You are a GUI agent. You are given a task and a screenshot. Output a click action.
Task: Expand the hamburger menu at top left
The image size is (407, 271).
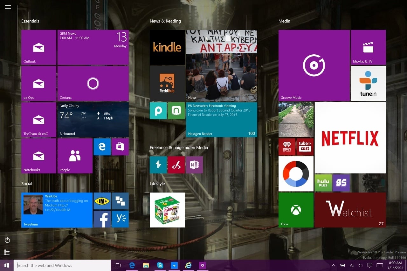pos(8,7)
